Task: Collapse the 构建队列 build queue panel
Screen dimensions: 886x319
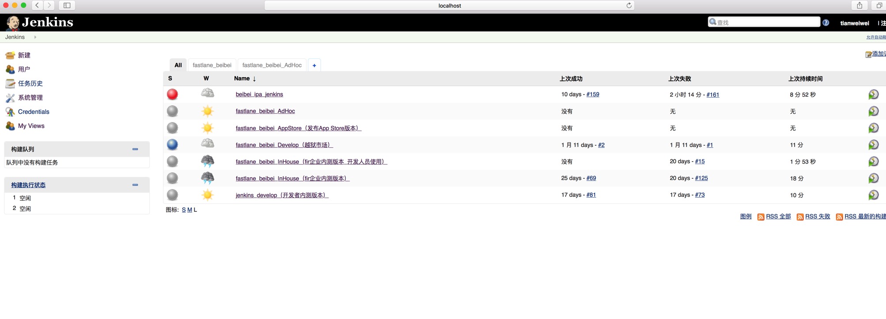Action: pos(135,149)
